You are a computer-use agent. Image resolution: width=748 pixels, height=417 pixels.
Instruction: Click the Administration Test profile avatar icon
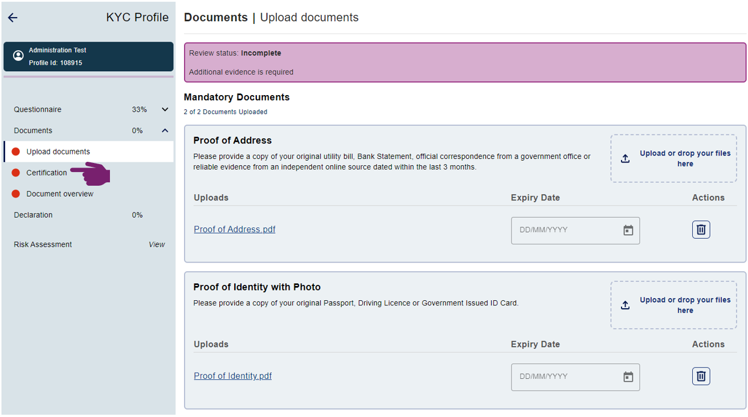coord(18,56)
